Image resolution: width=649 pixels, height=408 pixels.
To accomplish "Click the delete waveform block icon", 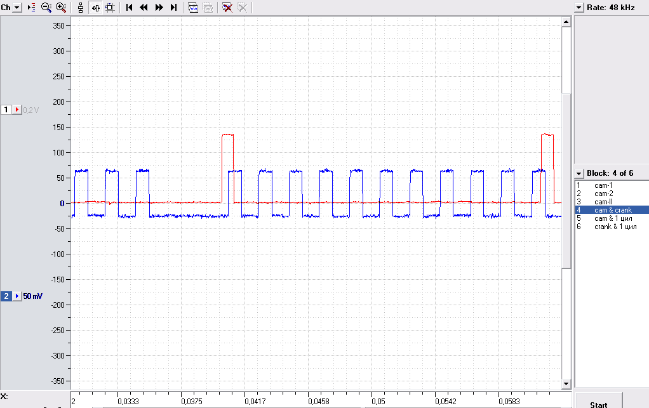I will [x=227, y=8].
